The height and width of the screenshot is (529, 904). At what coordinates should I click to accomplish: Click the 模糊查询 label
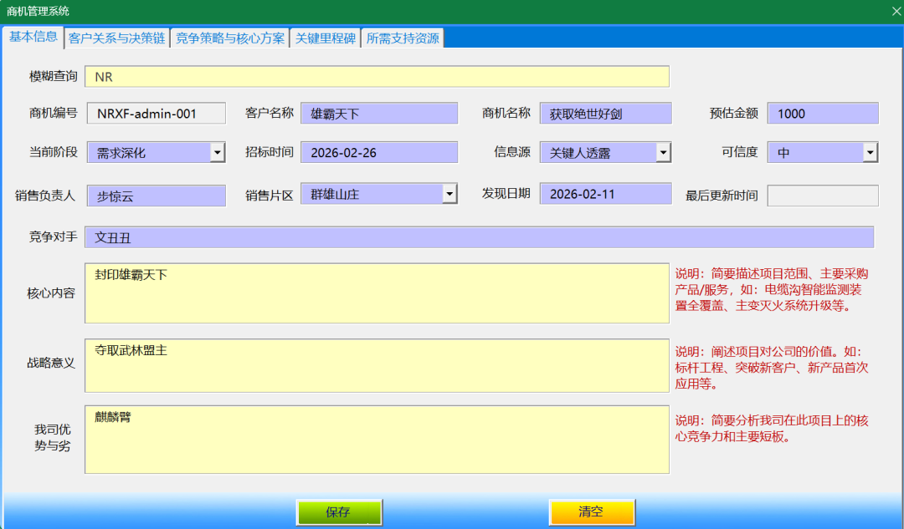point(53,77)
